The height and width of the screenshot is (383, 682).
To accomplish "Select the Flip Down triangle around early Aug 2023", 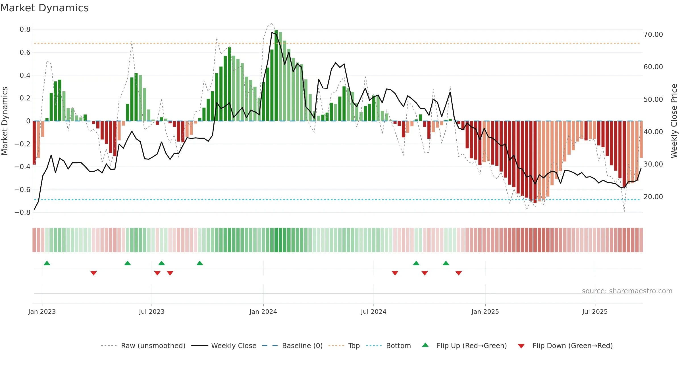I will 170,273.
